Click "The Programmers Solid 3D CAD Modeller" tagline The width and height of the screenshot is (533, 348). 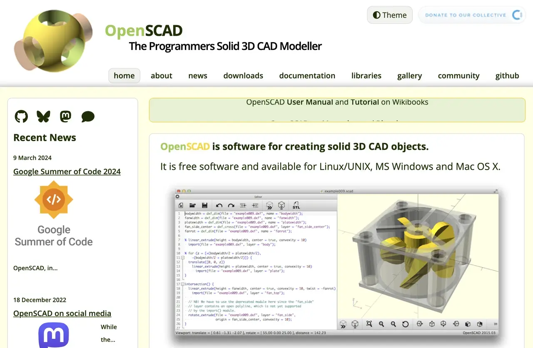225,46
